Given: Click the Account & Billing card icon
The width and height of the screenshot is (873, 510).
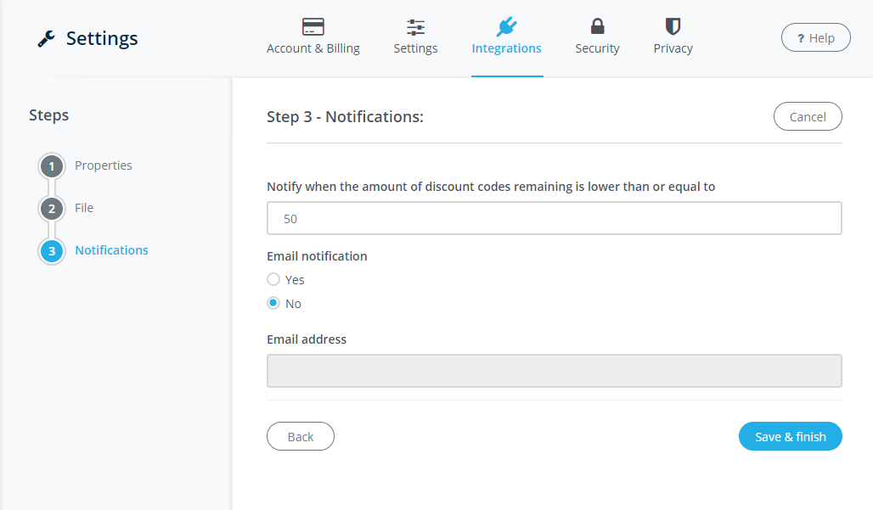Looking at the screenshot, I should (313, 26).
